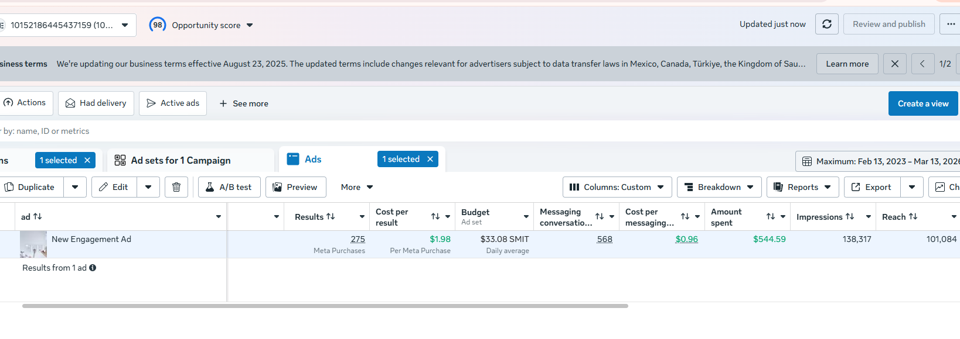Image resolution: width=960 pixels, height=339 pixels.
Task: Open the three-dots more options menu
Action: click(951, 24)
